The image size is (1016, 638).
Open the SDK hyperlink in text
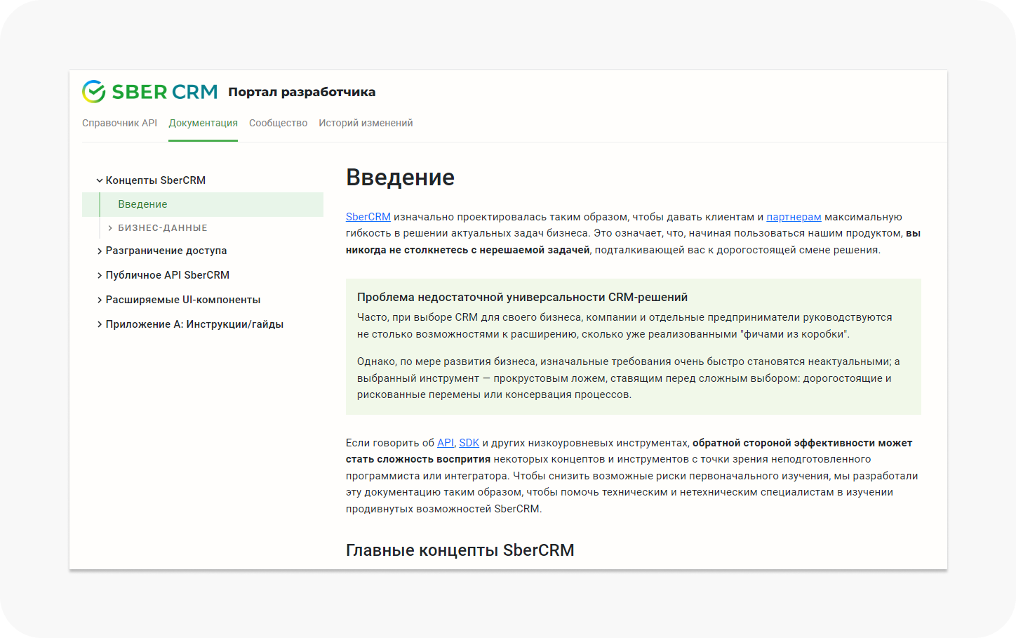[469, 443]
